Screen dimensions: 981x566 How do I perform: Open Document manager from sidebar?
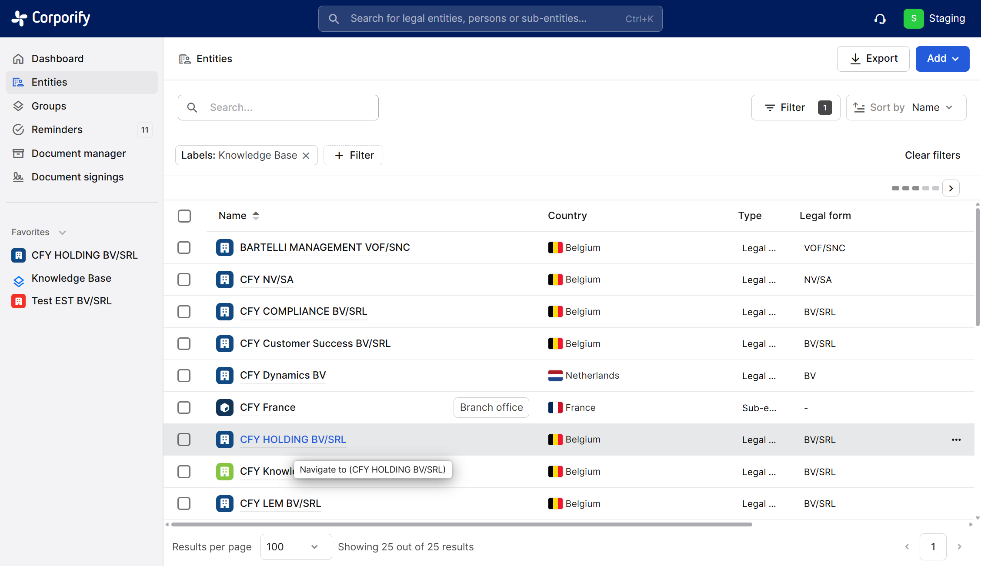(79, 153)
